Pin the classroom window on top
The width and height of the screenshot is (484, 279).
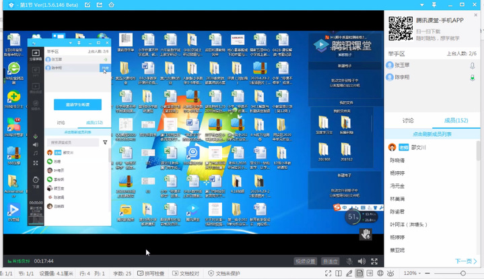tap(434, 5)
